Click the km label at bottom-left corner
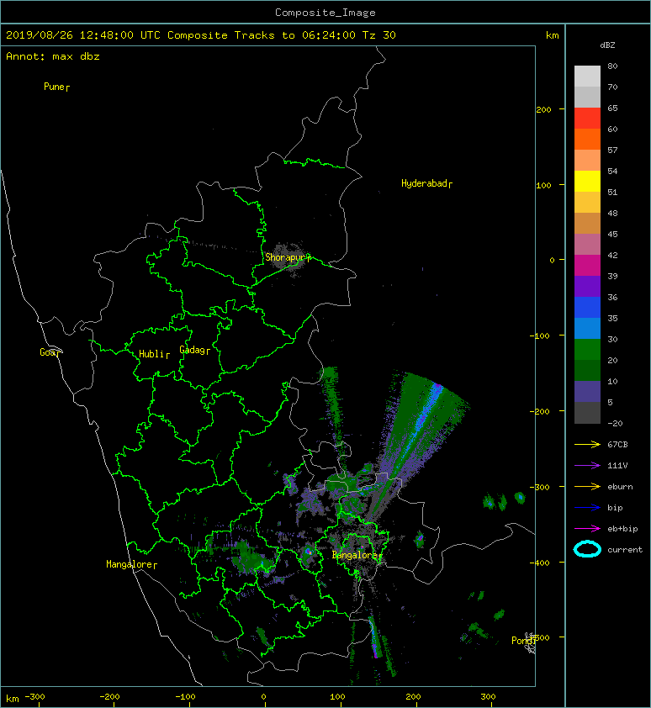Screen dimensions: 651x708 [13, 699]
